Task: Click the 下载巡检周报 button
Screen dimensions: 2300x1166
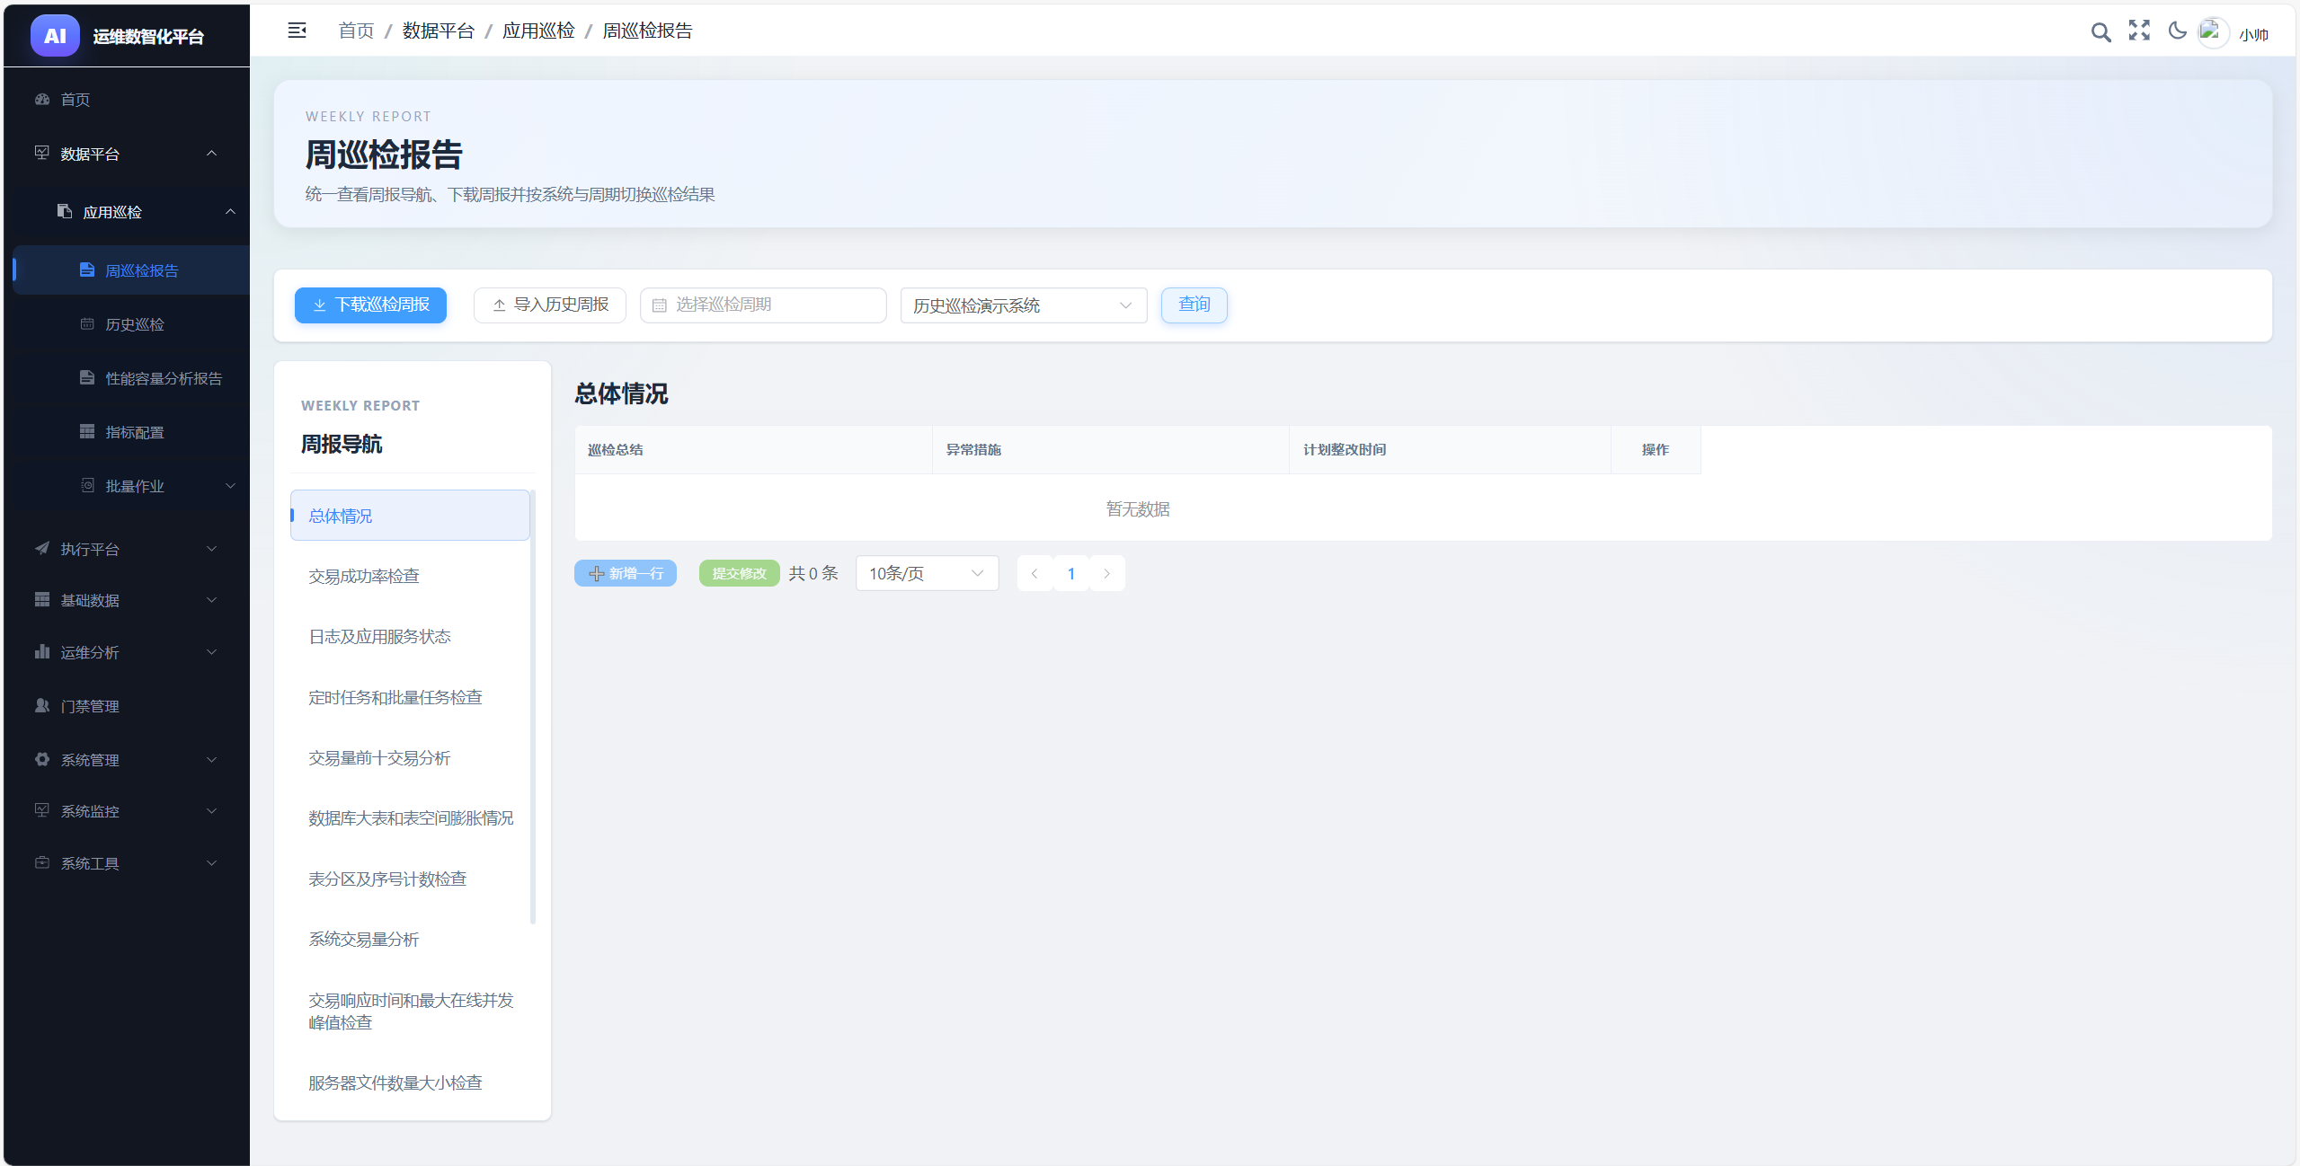Action: pyautogui.click(x=370, y=305)
